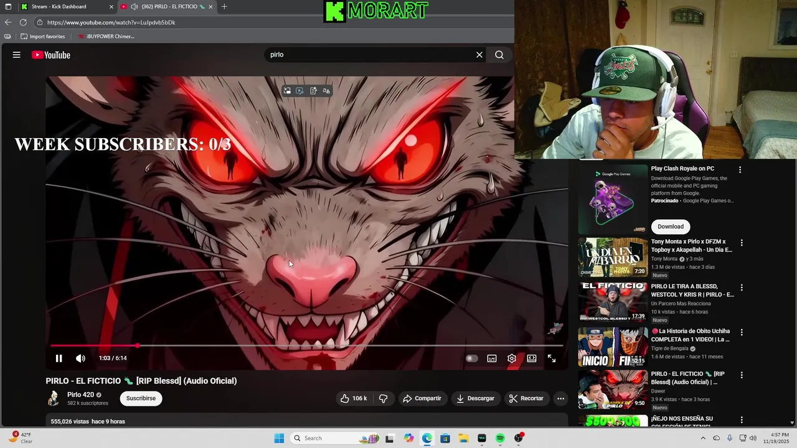Open options for 'PIRLO LE TIRA A BLESSD' video
The height and width of the screenshot is (448, 797).
[x=741, y=287]
